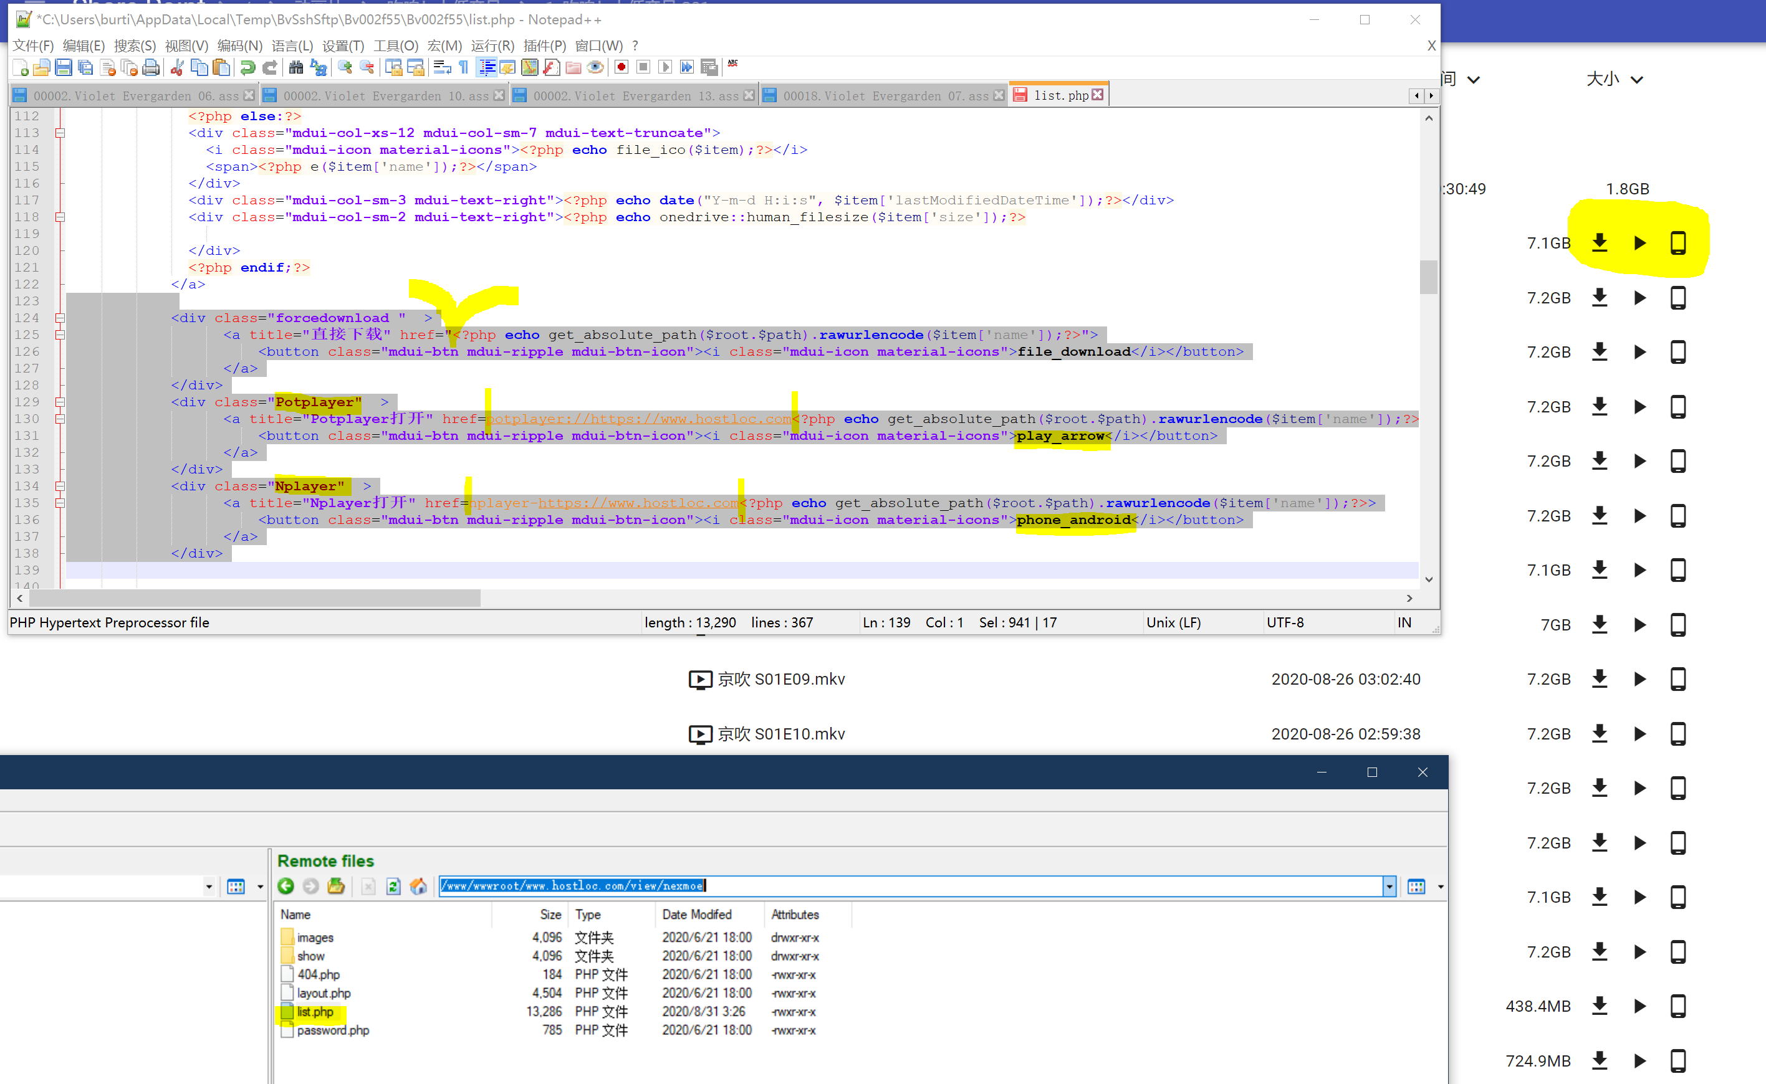Open the 搜索(S) menu
Screen dimensions: 1766x1084
point(134,46)
